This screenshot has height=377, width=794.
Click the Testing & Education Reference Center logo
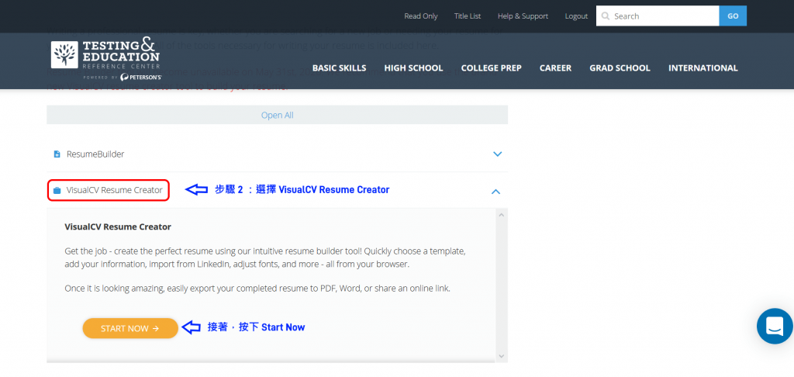click(106, 59)
